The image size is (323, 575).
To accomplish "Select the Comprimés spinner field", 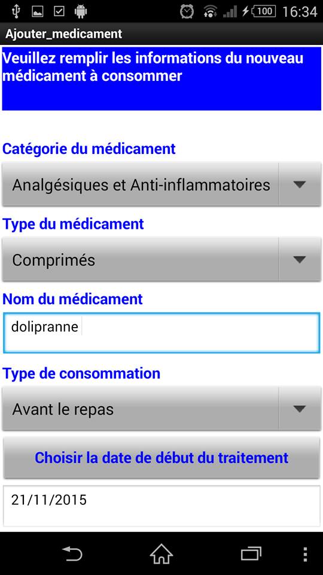I will 161,259.
